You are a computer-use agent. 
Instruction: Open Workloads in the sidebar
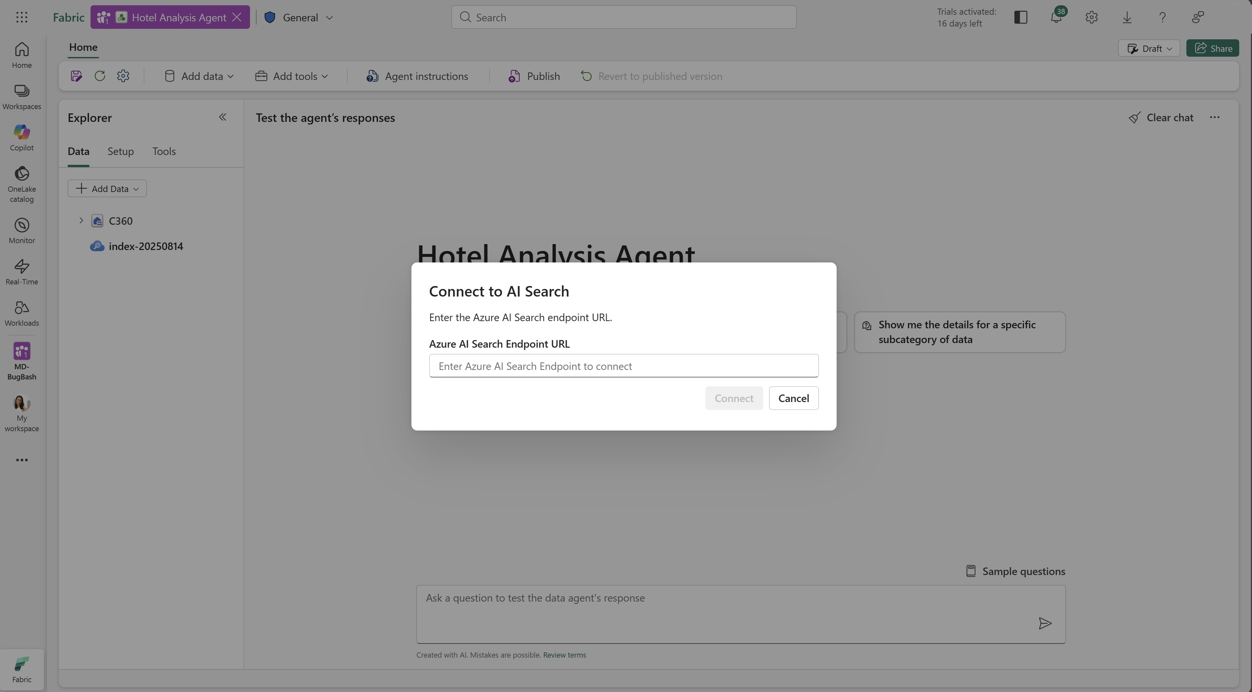tap(21, 313)
